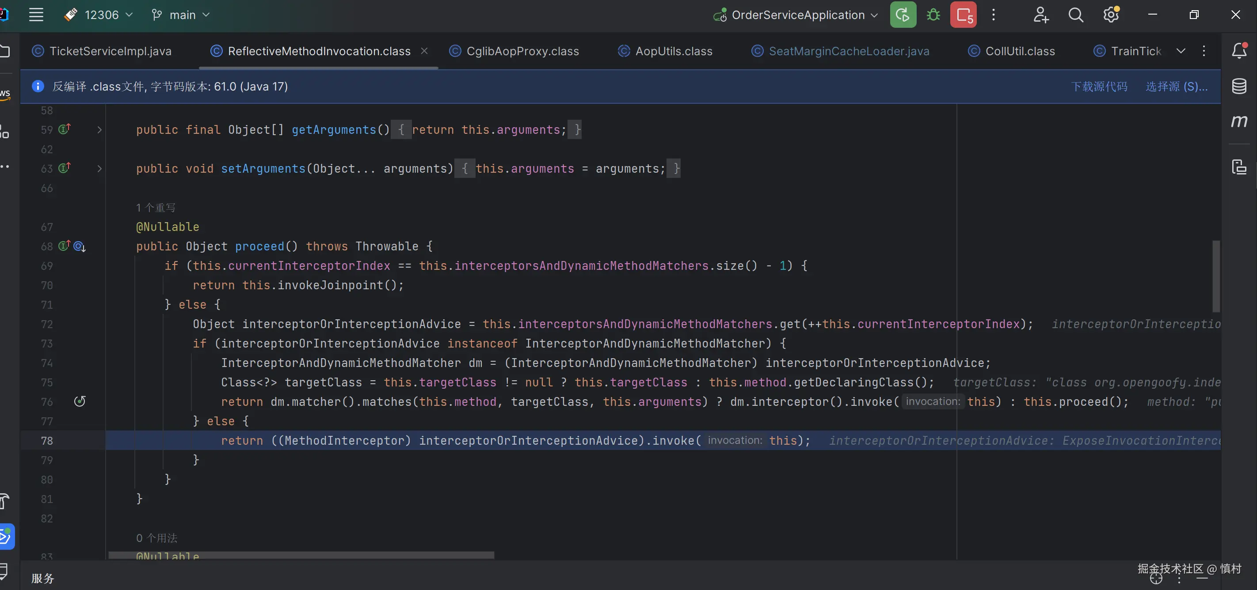
Task: Click the Debug bug icon
Action: point(933,15)
